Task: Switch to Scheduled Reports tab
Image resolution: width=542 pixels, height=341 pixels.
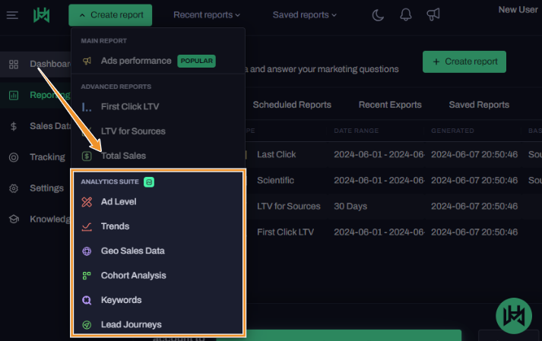Action: click(292, 105)
